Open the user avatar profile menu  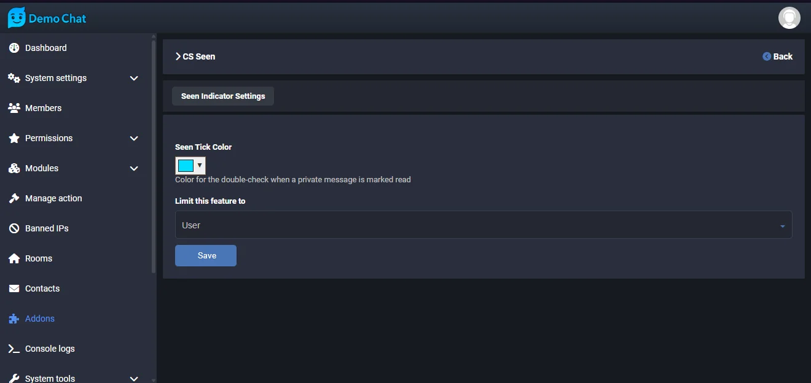point(789,18)
